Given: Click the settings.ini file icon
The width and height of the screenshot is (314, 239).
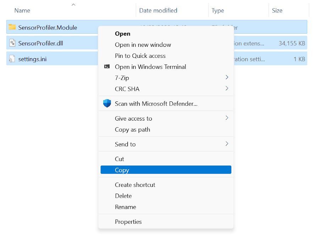Looking at the screenshot, I should [x=12, y=59].
